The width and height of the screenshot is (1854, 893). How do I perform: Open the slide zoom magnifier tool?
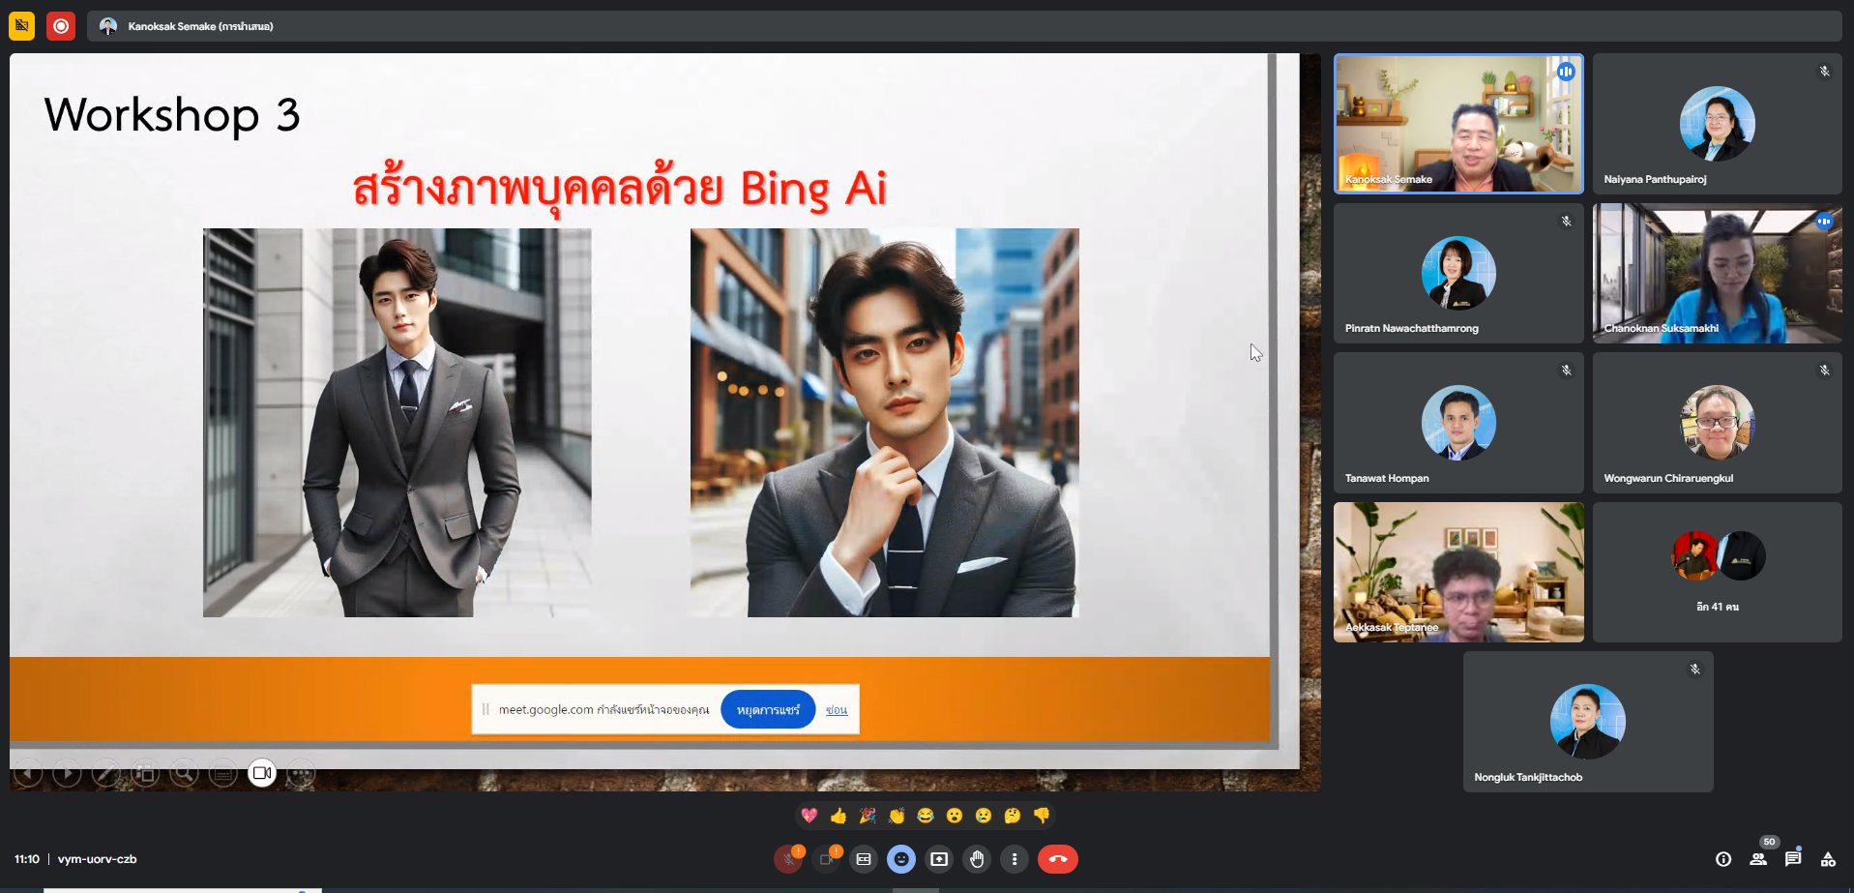(184, 773)
